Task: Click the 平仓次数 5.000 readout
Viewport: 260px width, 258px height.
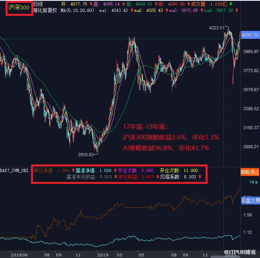Action: pos(136,170)
